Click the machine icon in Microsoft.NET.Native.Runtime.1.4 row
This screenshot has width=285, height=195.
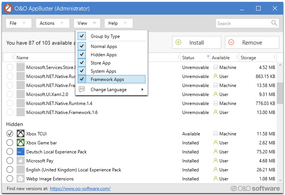coord(216,103)
